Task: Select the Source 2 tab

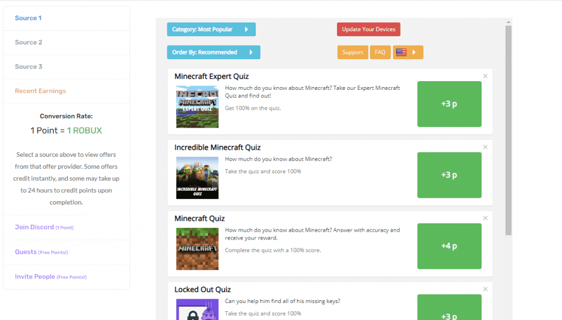Action: pyautogui.click(x=29, y=42)
